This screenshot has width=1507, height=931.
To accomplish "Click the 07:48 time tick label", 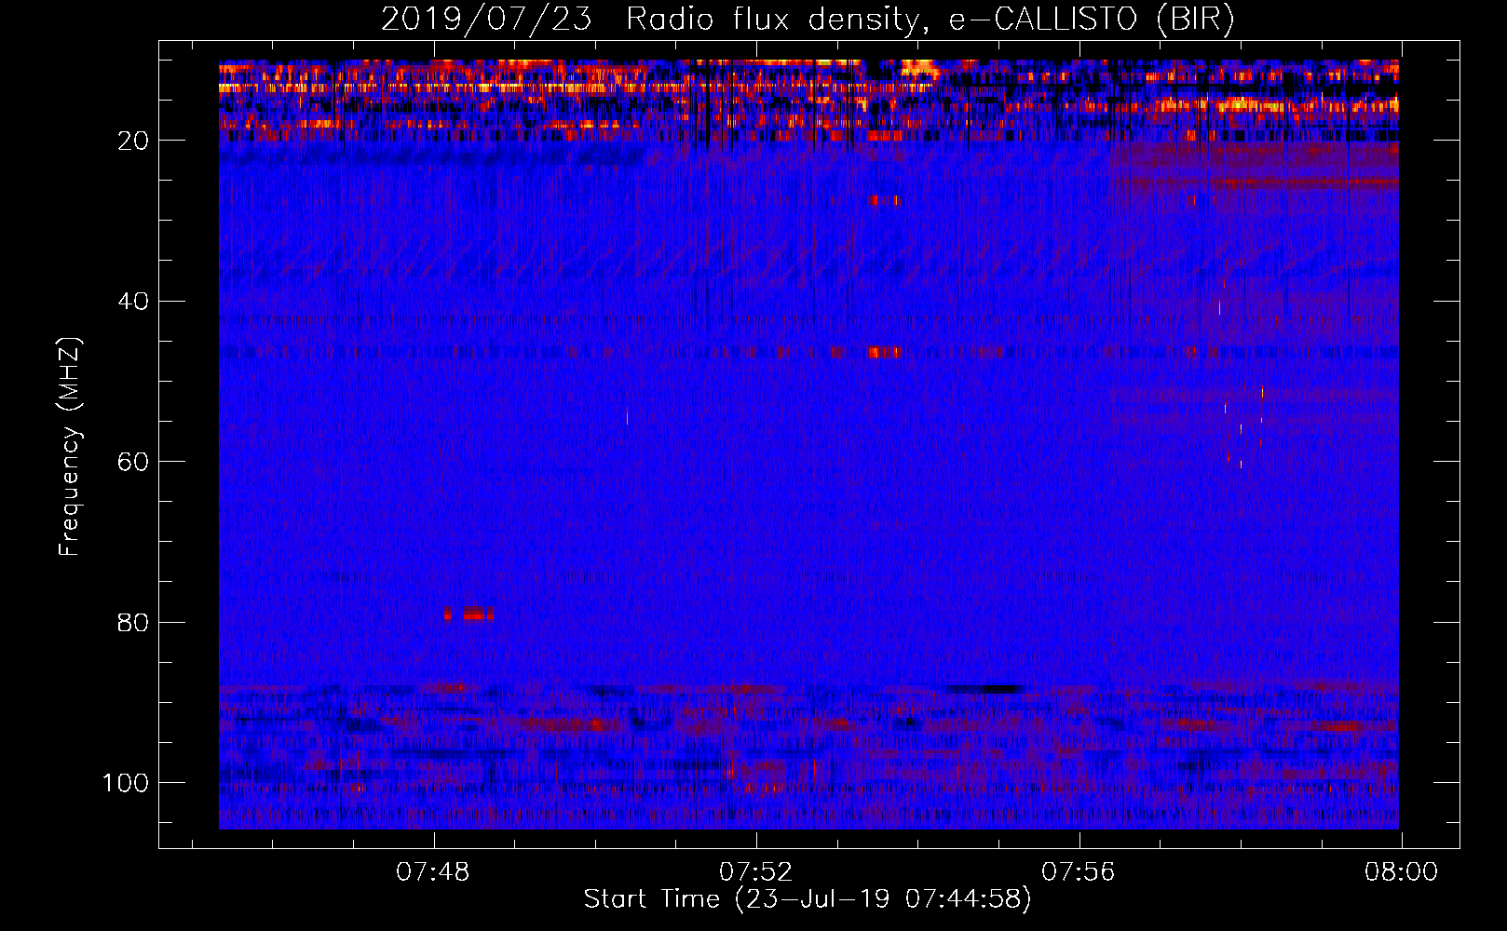I will coord(433,872).
